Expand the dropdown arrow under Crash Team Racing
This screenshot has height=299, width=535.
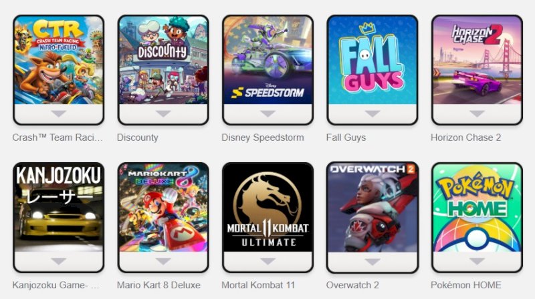59,113
